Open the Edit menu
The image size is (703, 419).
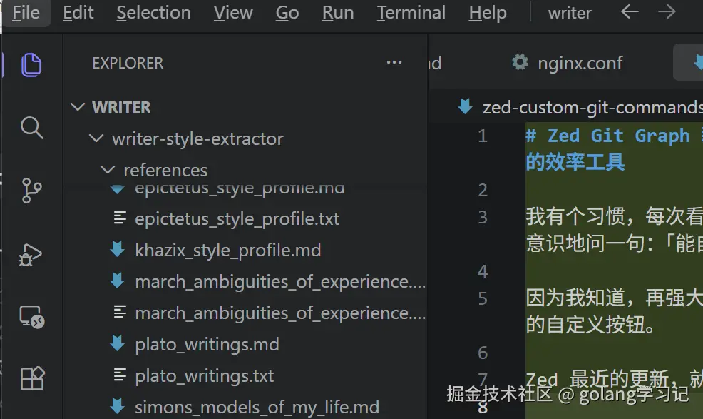[78, 13]
